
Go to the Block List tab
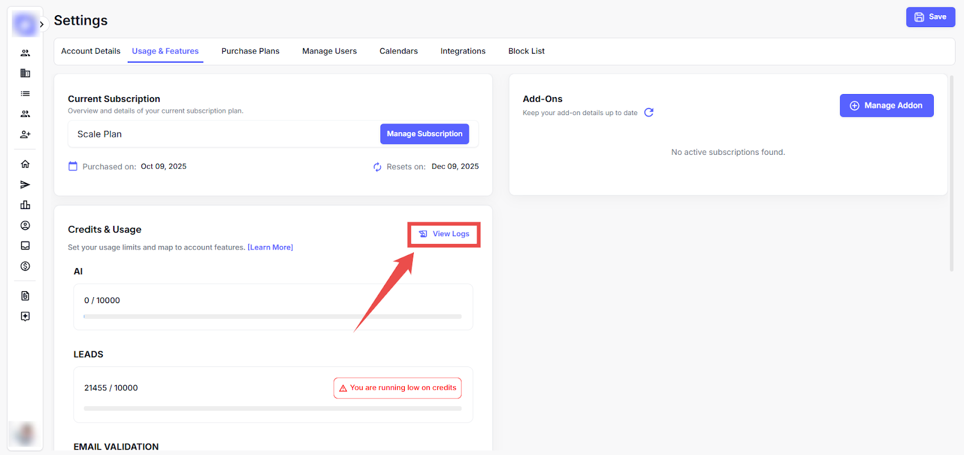tap(526, 51)
